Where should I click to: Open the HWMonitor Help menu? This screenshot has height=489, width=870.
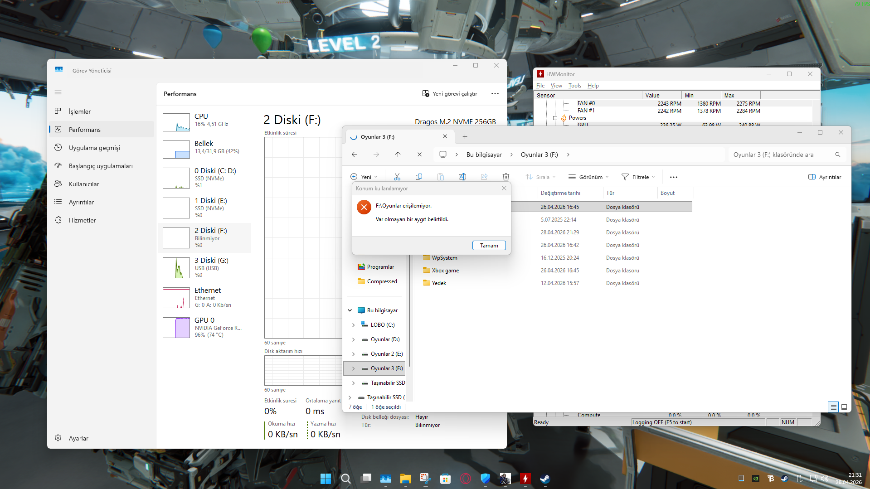(593, 85)
